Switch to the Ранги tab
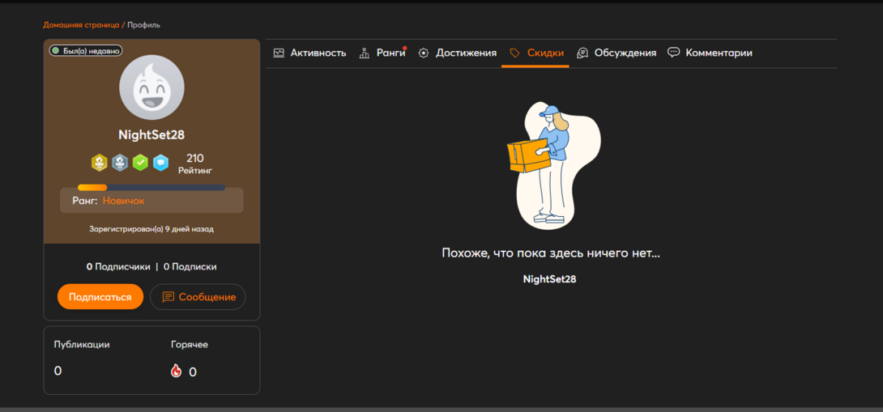 [x=390, y=53]
